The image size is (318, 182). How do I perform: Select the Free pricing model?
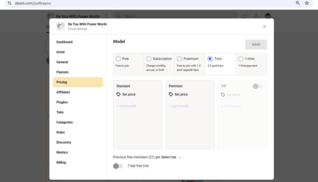point(118,59)
